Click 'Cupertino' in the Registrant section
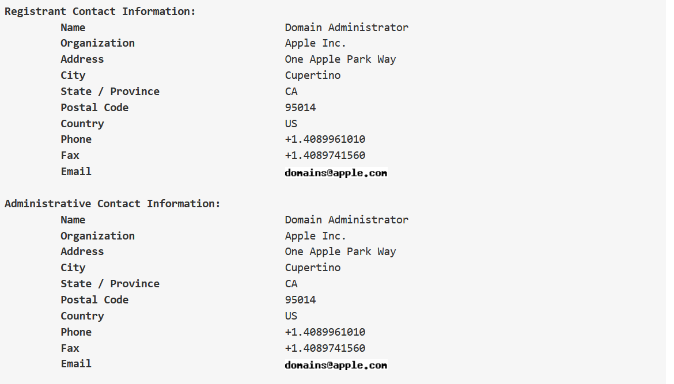674x384 pixels. pyautogui.click(x=312, y=75)
